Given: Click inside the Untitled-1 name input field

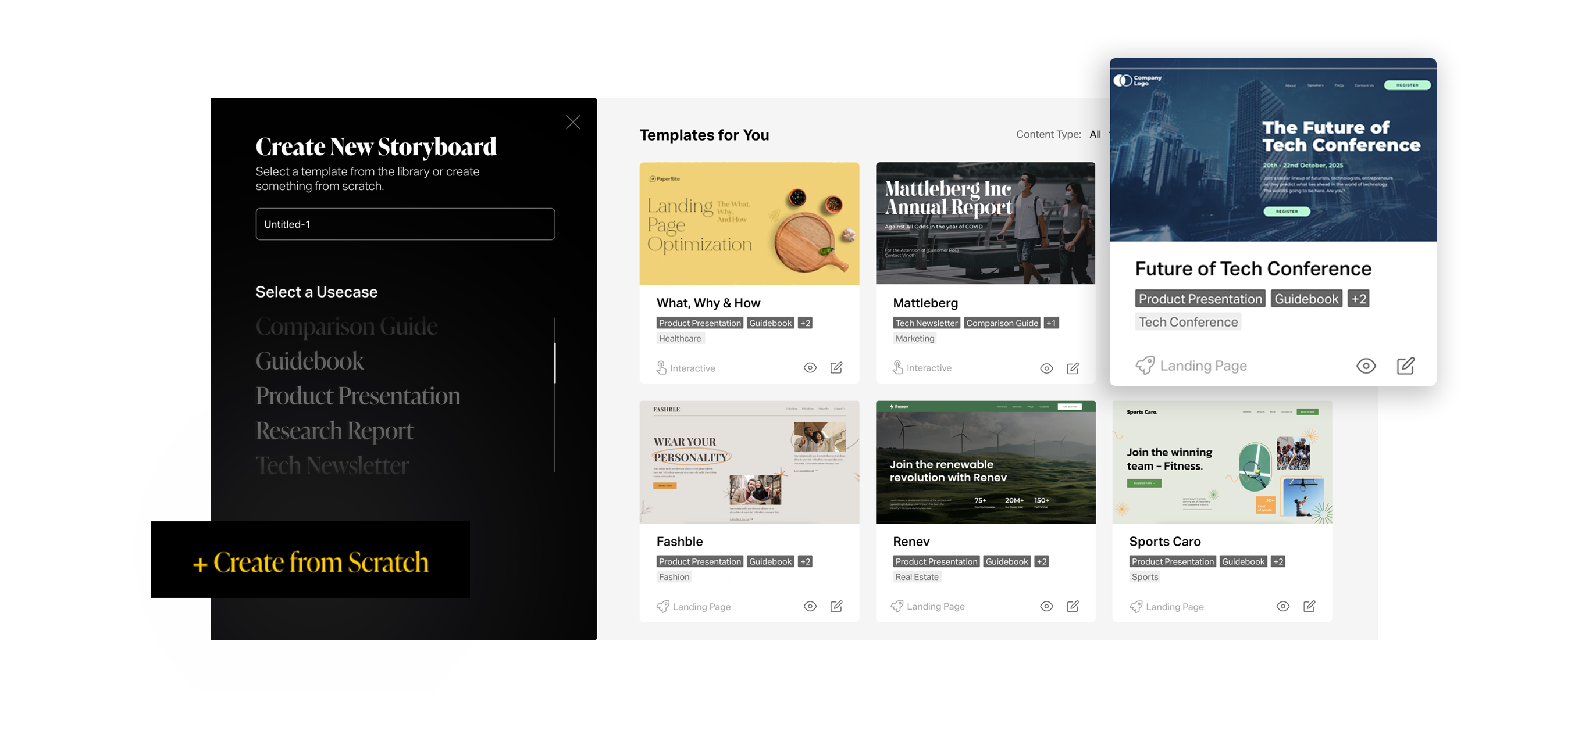Looking at the screenshot, I should tap(405, 224).
